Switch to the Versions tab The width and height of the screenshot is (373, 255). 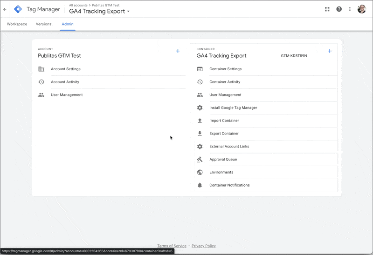pos(43,24)
